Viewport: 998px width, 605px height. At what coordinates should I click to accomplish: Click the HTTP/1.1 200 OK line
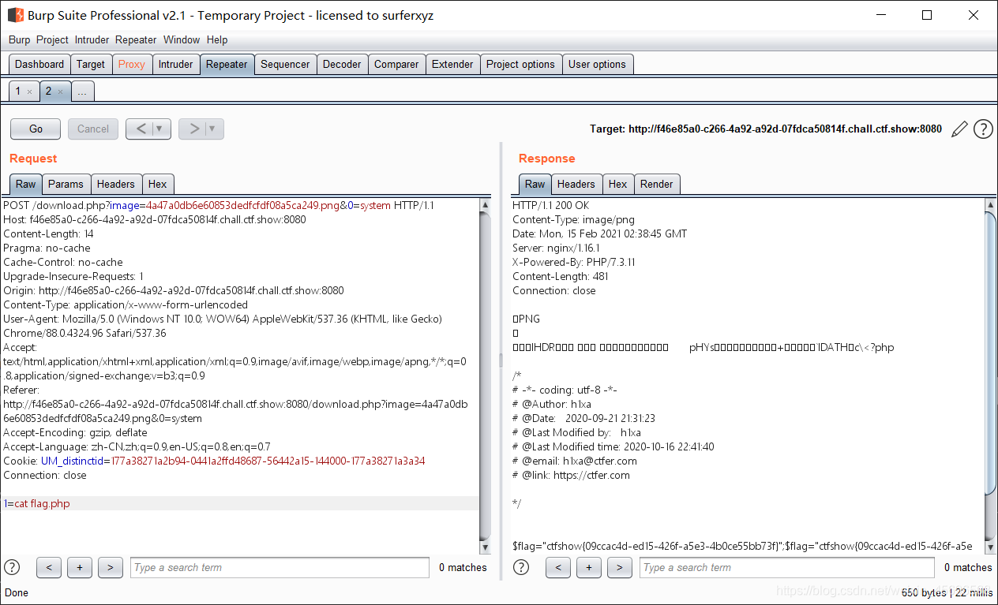[x=550, y=205]
